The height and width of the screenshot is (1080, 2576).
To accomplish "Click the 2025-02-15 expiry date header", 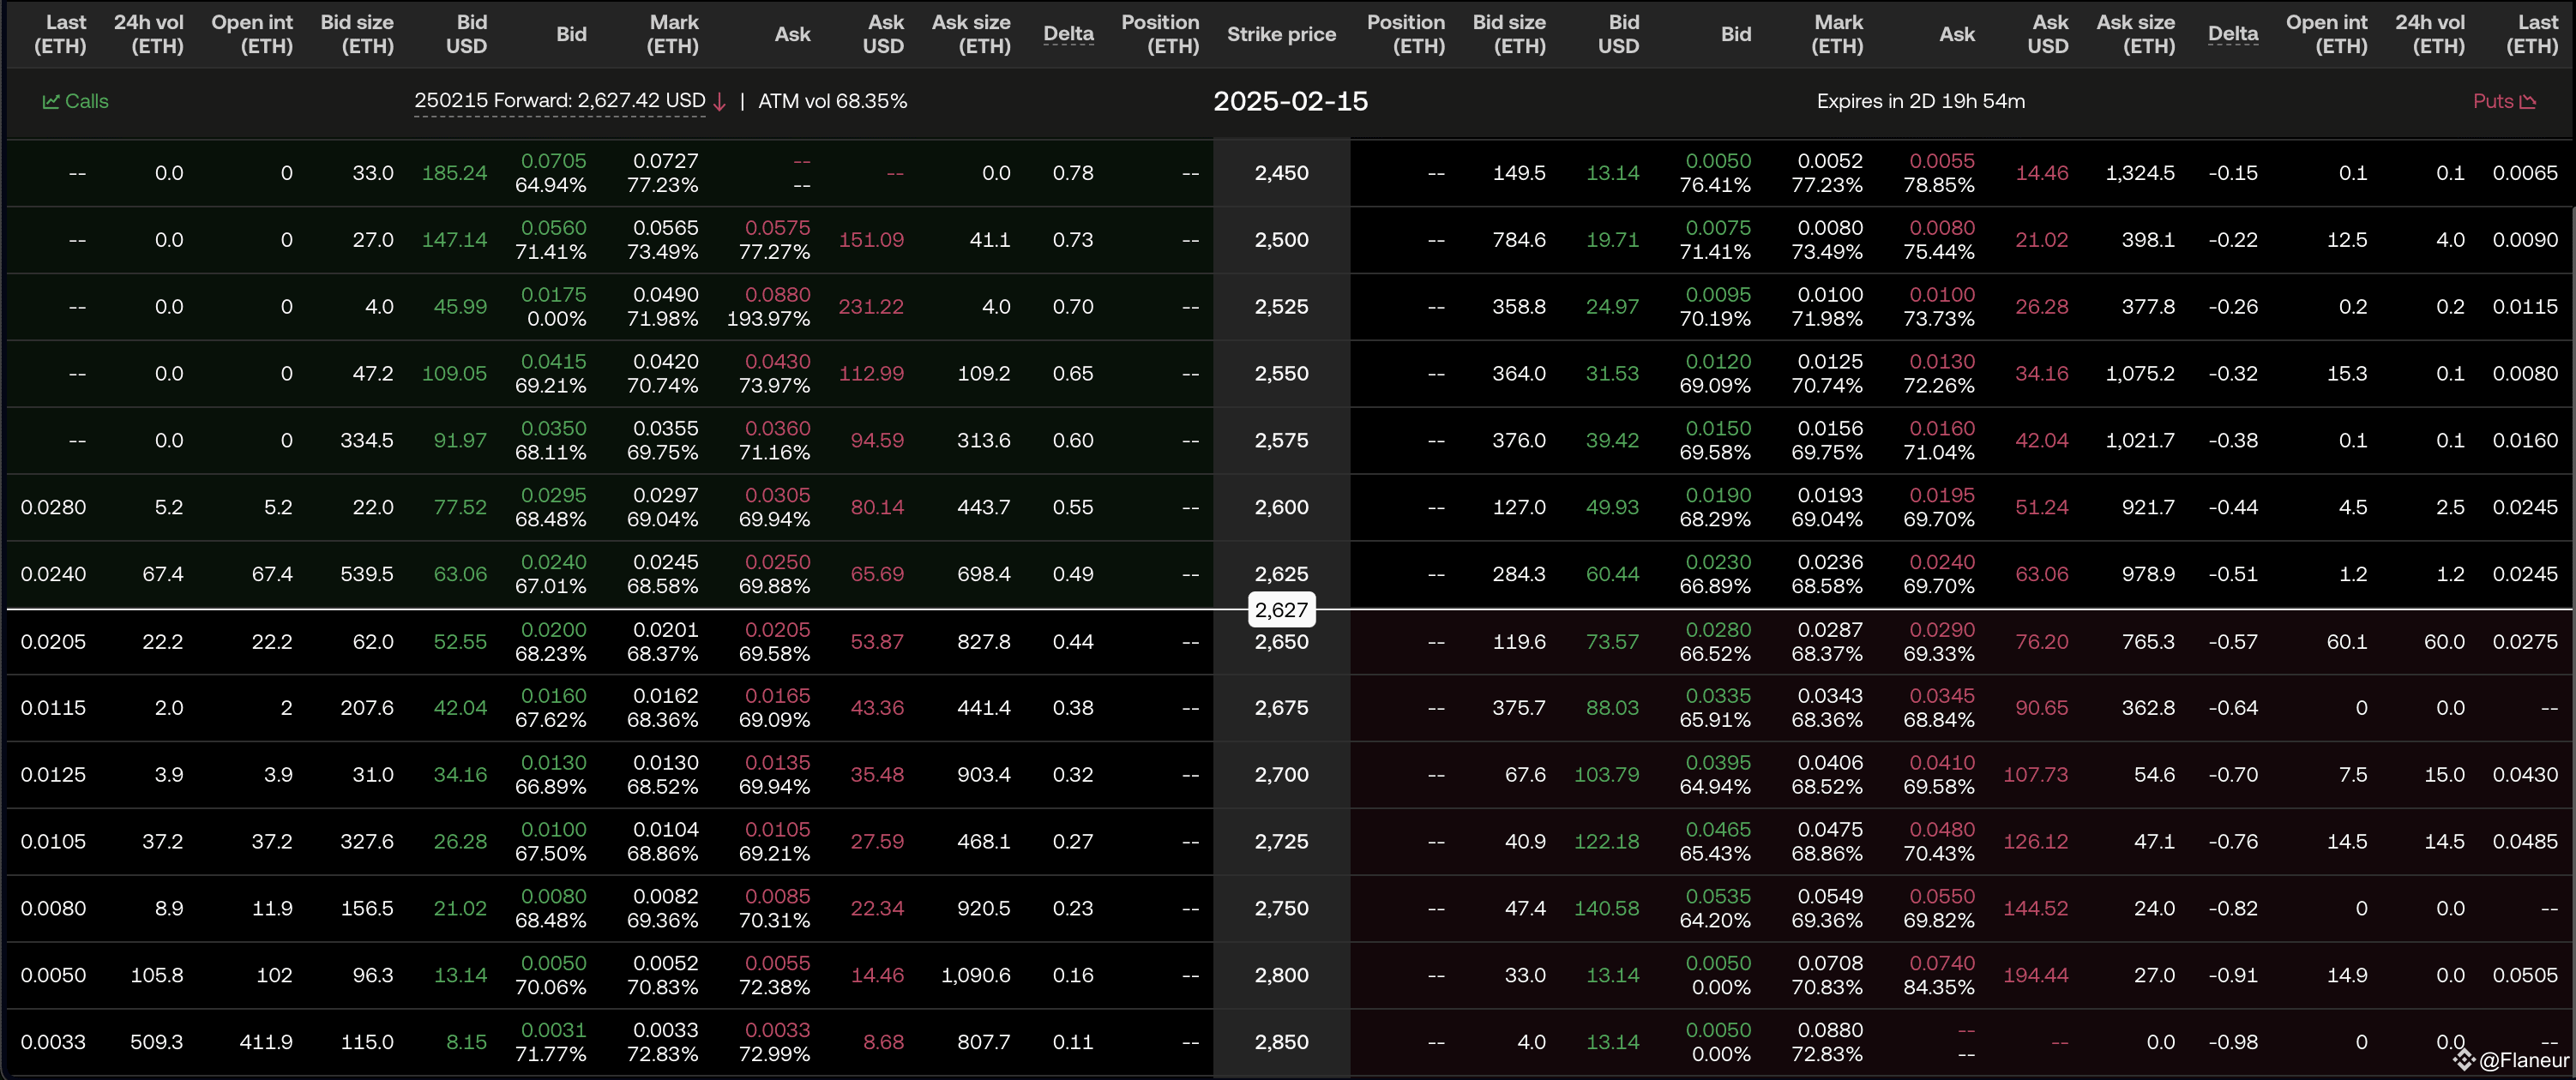I will coord(1290,101).
